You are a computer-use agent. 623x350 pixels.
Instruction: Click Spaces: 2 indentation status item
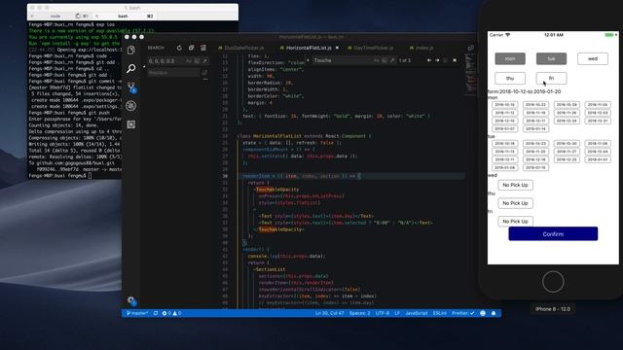pyautogui.click(x=359, y=313)
